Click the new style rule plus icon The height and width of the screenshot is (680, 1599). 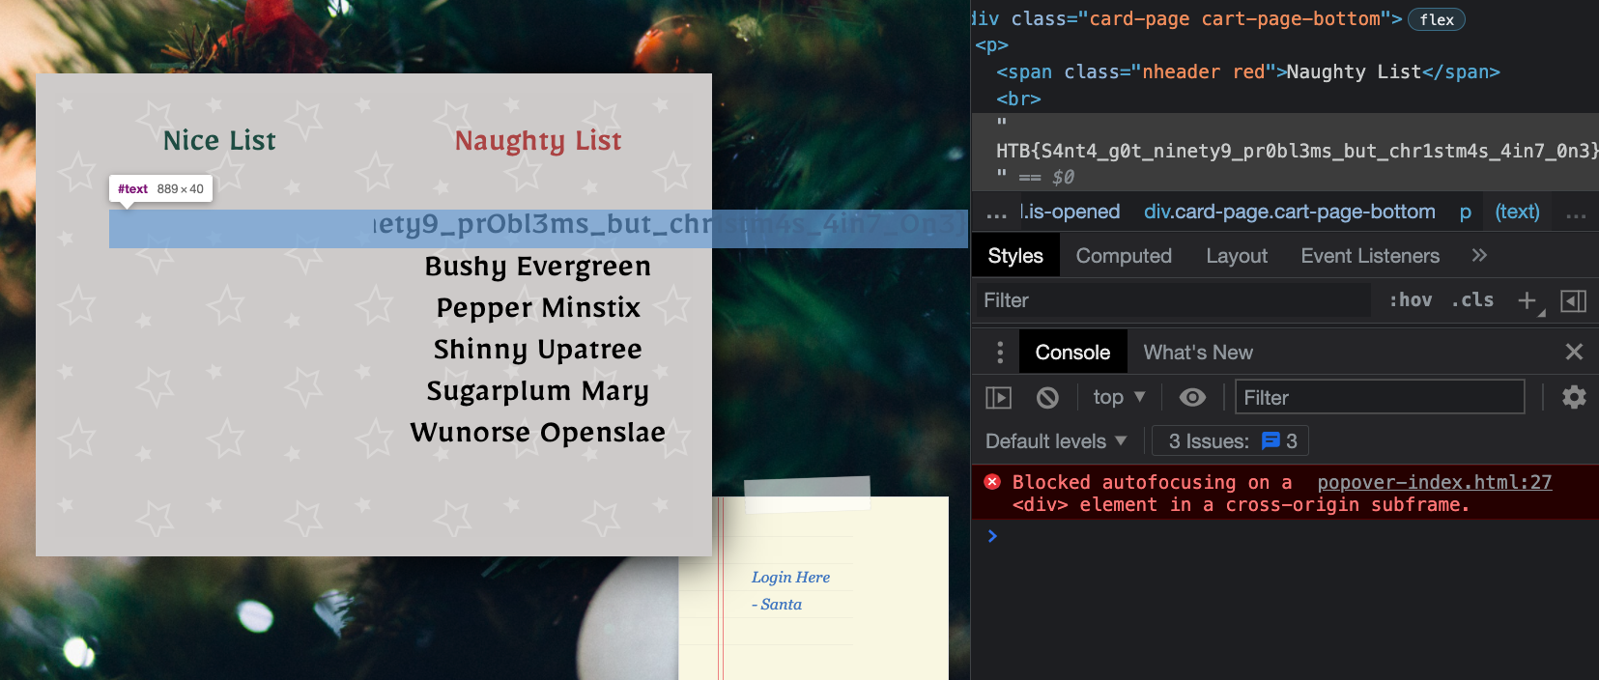click(1528, 300)
